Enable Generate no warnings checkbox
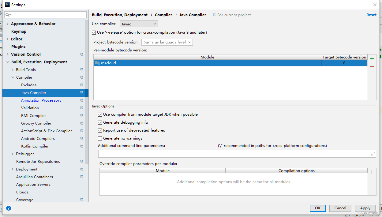The image size is (382, 217). pos(100,138)
